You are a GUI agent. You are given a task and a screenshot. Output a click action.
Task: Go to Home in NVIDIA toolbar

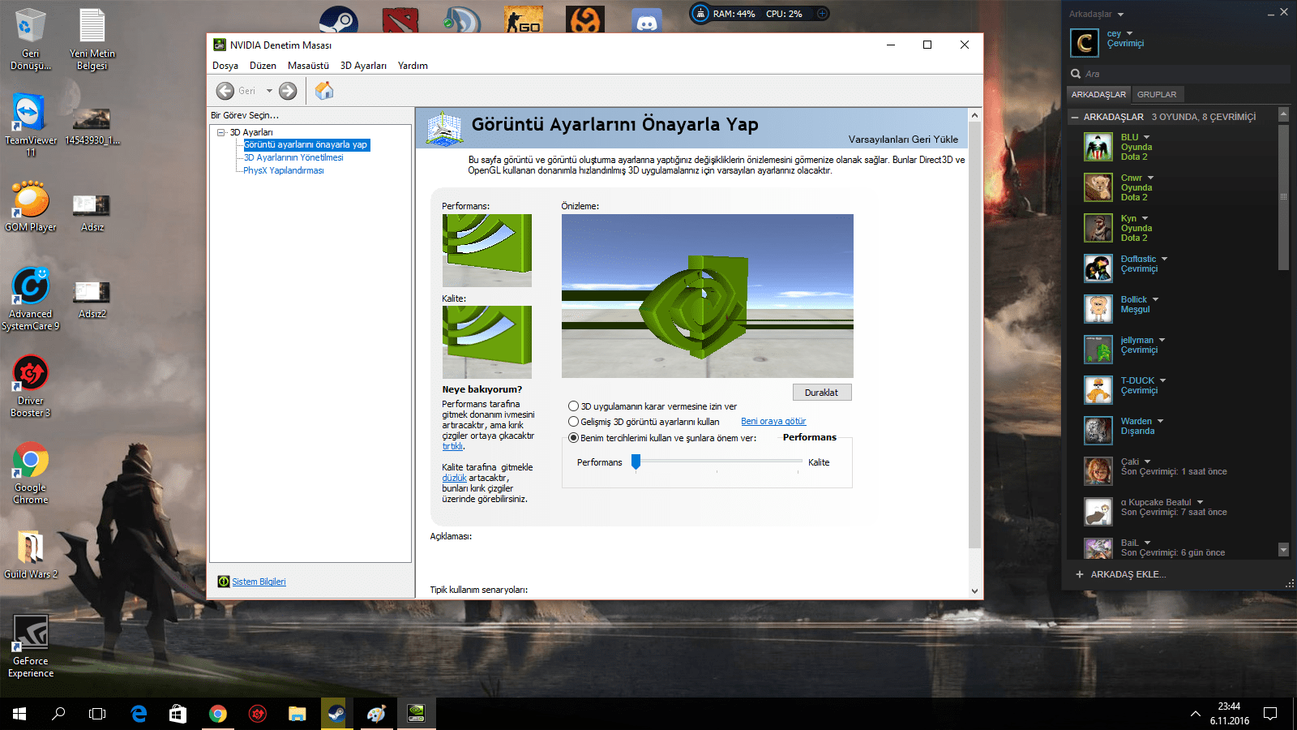[324, 91]
